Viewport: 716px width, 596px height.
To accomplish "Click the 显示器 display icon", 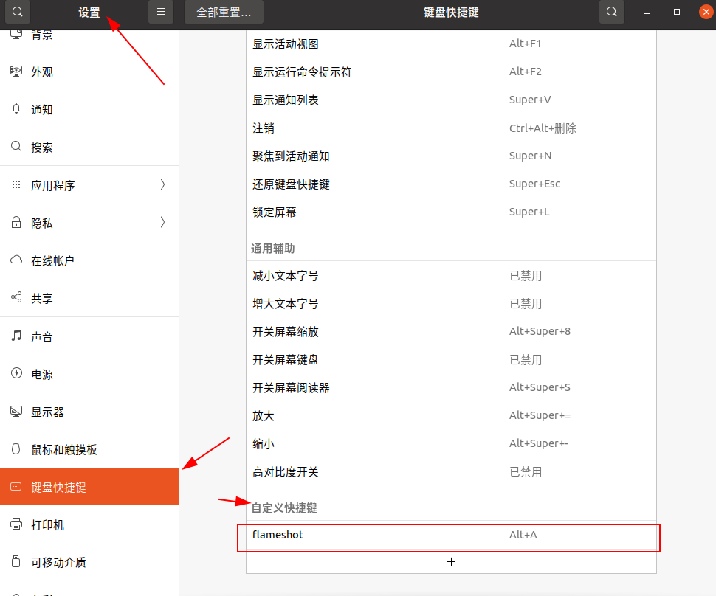I will (x=16, y=412).
